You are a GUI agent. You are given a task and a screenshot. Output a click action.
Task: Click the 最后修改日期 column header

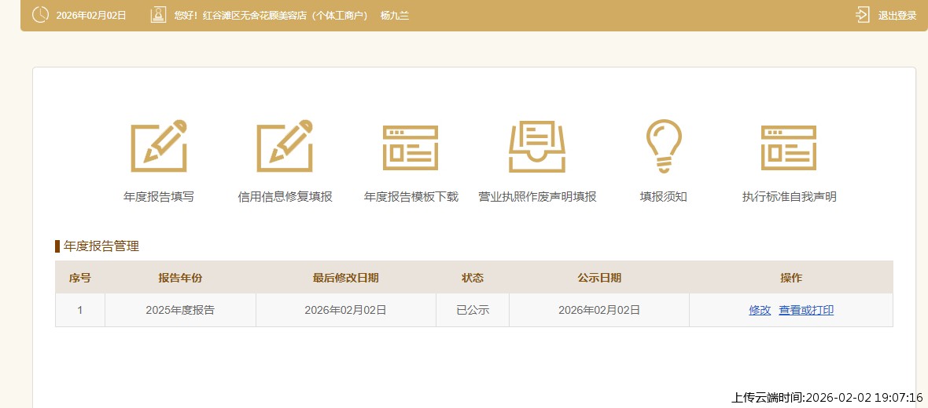(345, 278)
